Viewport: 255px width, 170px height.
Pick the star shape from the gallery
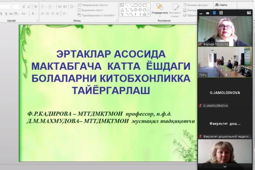(145, 15)
